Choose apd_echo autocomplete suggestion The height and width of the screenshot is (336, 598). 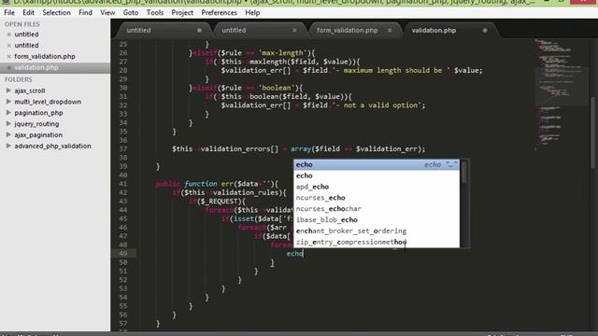point(377,187)
